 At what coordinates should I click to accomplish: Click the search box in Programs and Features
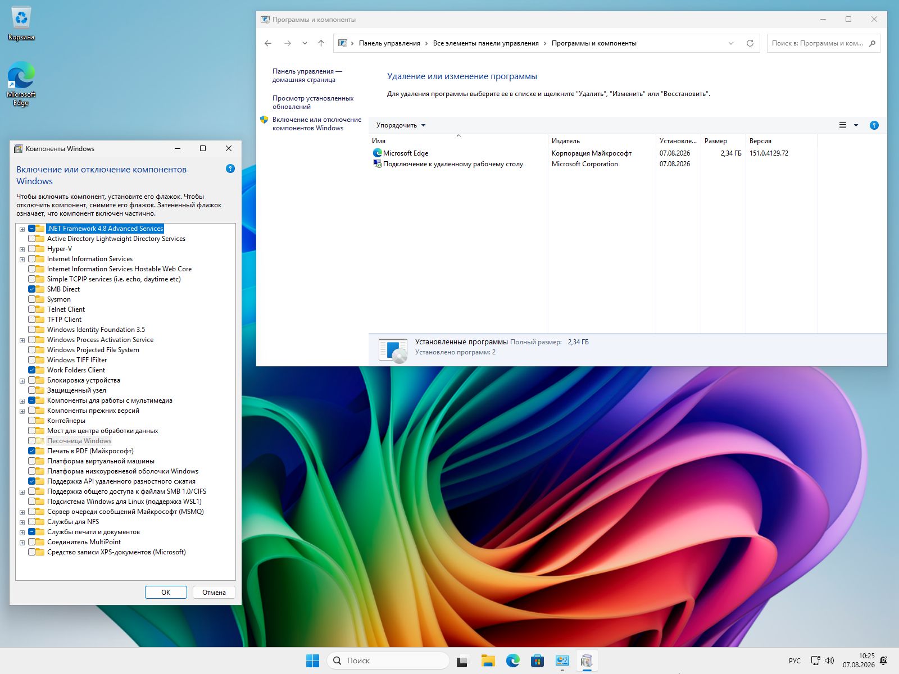pyautogui.click(x=823, y=43)
